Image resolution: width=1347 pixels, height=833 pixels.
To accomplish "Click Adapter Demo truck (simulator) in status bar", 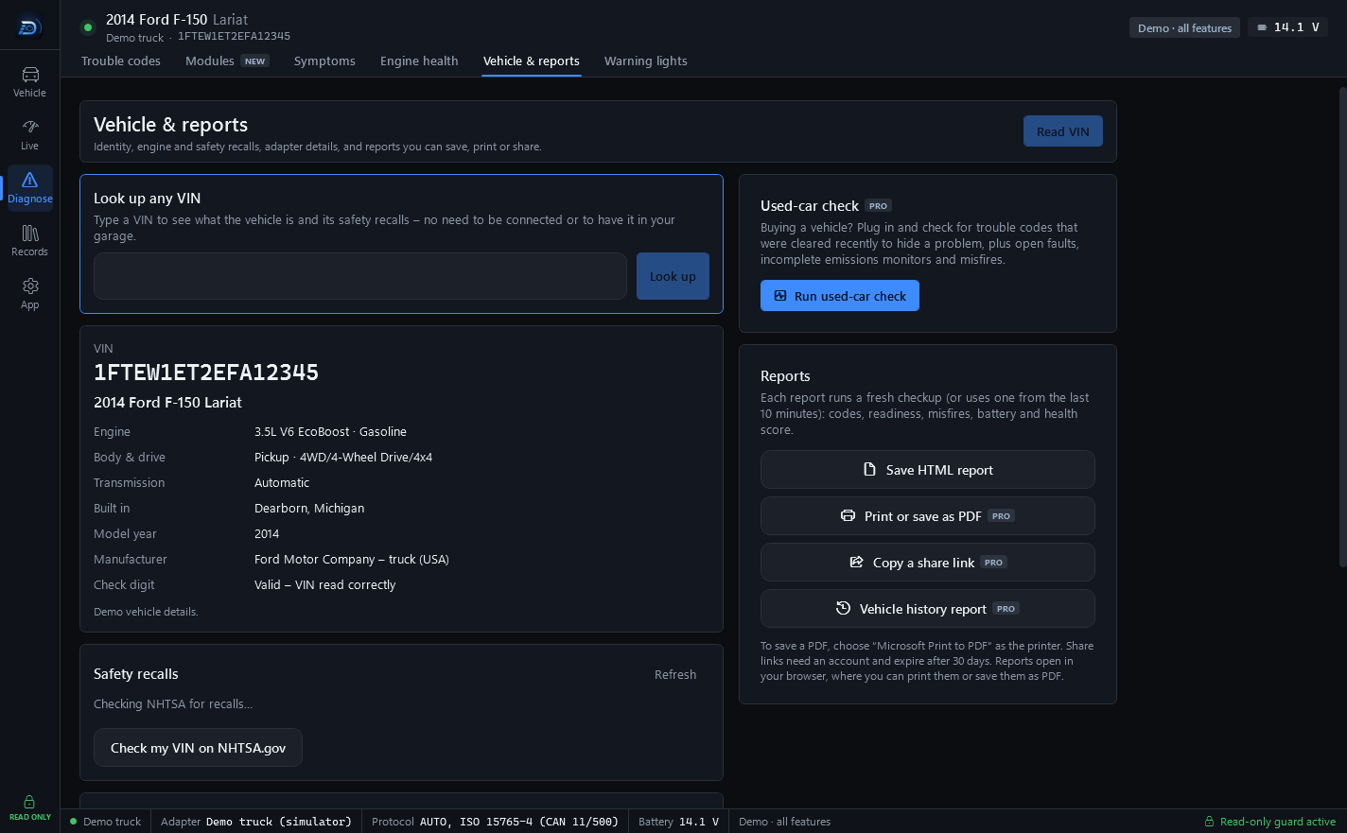I will click(255, 822).
